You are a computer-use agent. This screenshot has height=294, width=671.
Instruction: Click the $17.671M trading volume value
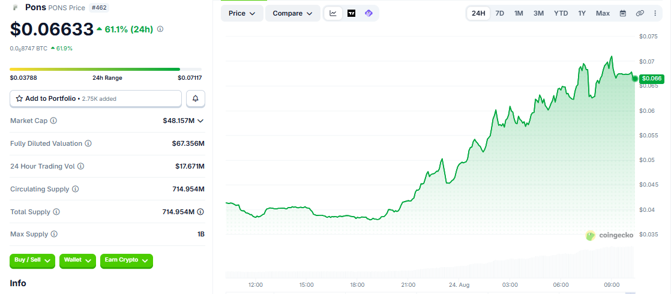click(190, 166)
